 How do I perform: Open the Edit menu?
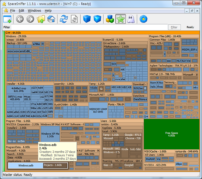(21, 11)
